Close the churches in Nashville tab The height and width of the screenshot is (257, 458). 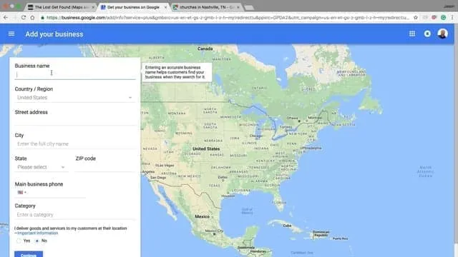238,7
